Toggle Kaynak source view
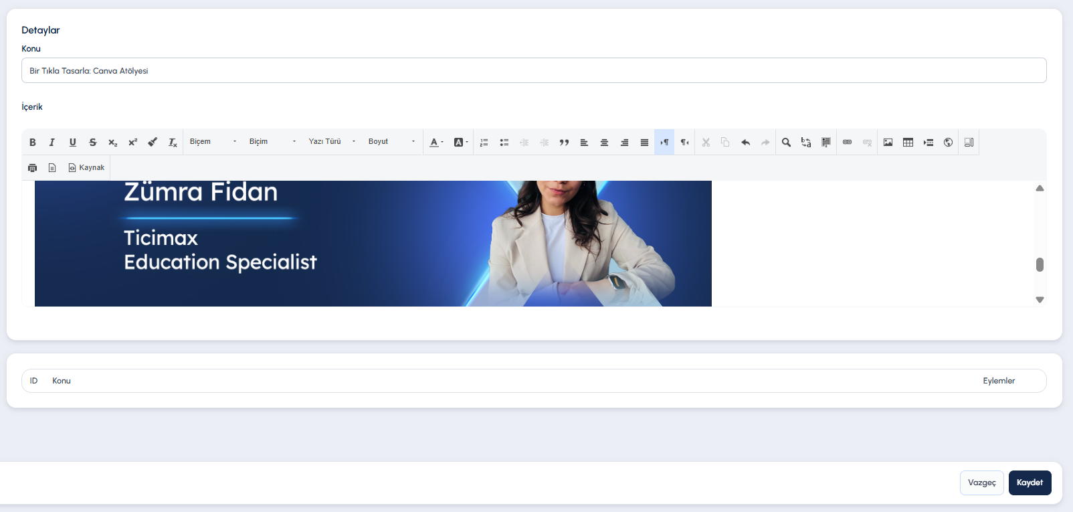1073x512 pixels. [x=86, y=167]
